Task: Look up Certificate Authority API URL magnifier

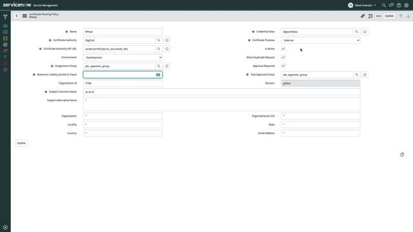Action: (159, 49)
